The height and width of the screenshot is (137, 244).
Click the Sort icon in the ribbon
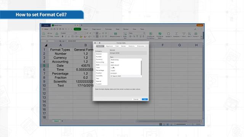coord(189,34)
